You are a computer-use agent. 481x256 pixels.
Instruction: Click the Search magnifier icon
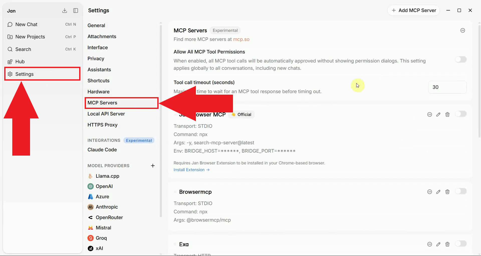click(x=10, y=49)
